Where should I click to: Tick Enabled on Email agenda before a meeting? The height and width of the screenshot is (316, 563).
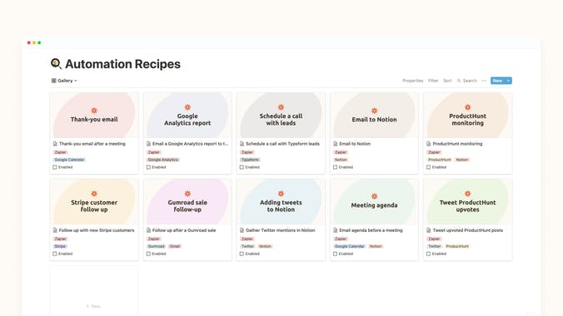335,254
